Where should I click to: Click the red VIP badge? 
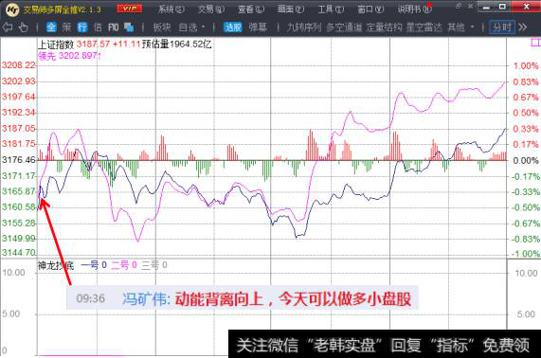(x=130, y=9)
